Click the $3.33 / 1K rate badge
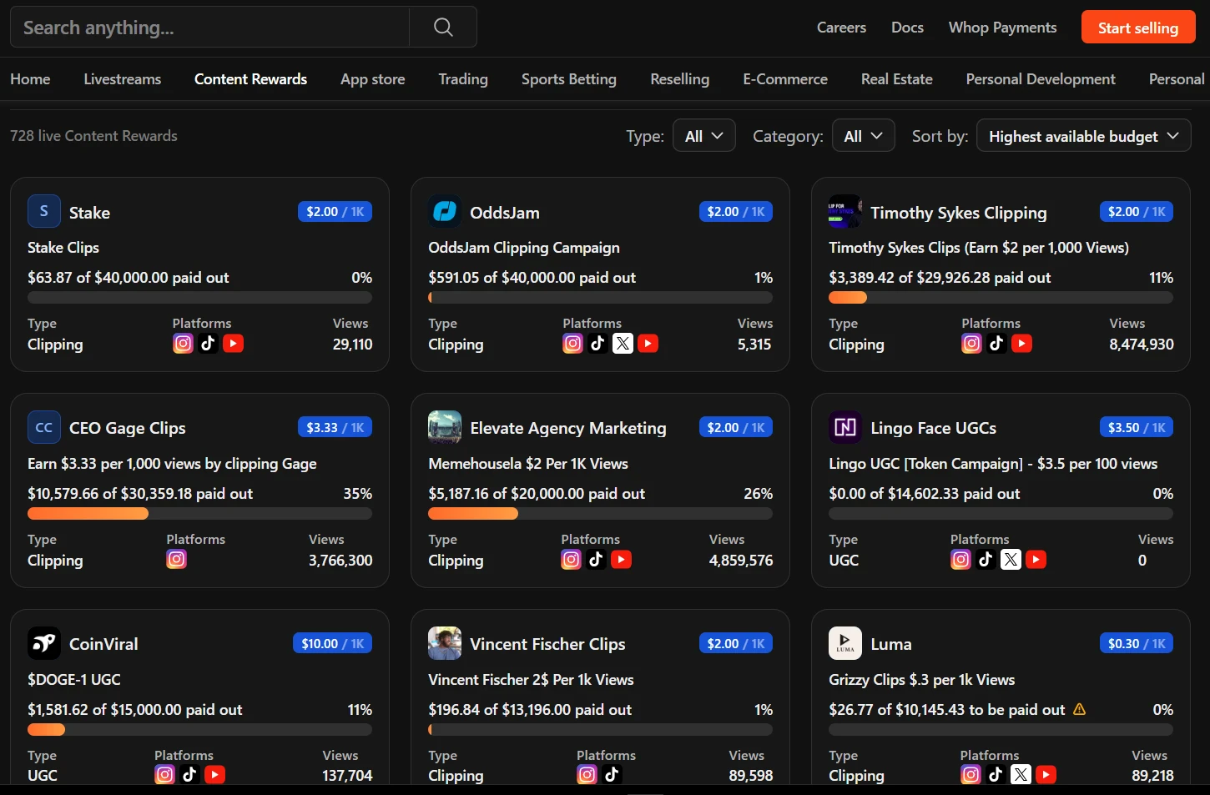 [x=335, y=428]
